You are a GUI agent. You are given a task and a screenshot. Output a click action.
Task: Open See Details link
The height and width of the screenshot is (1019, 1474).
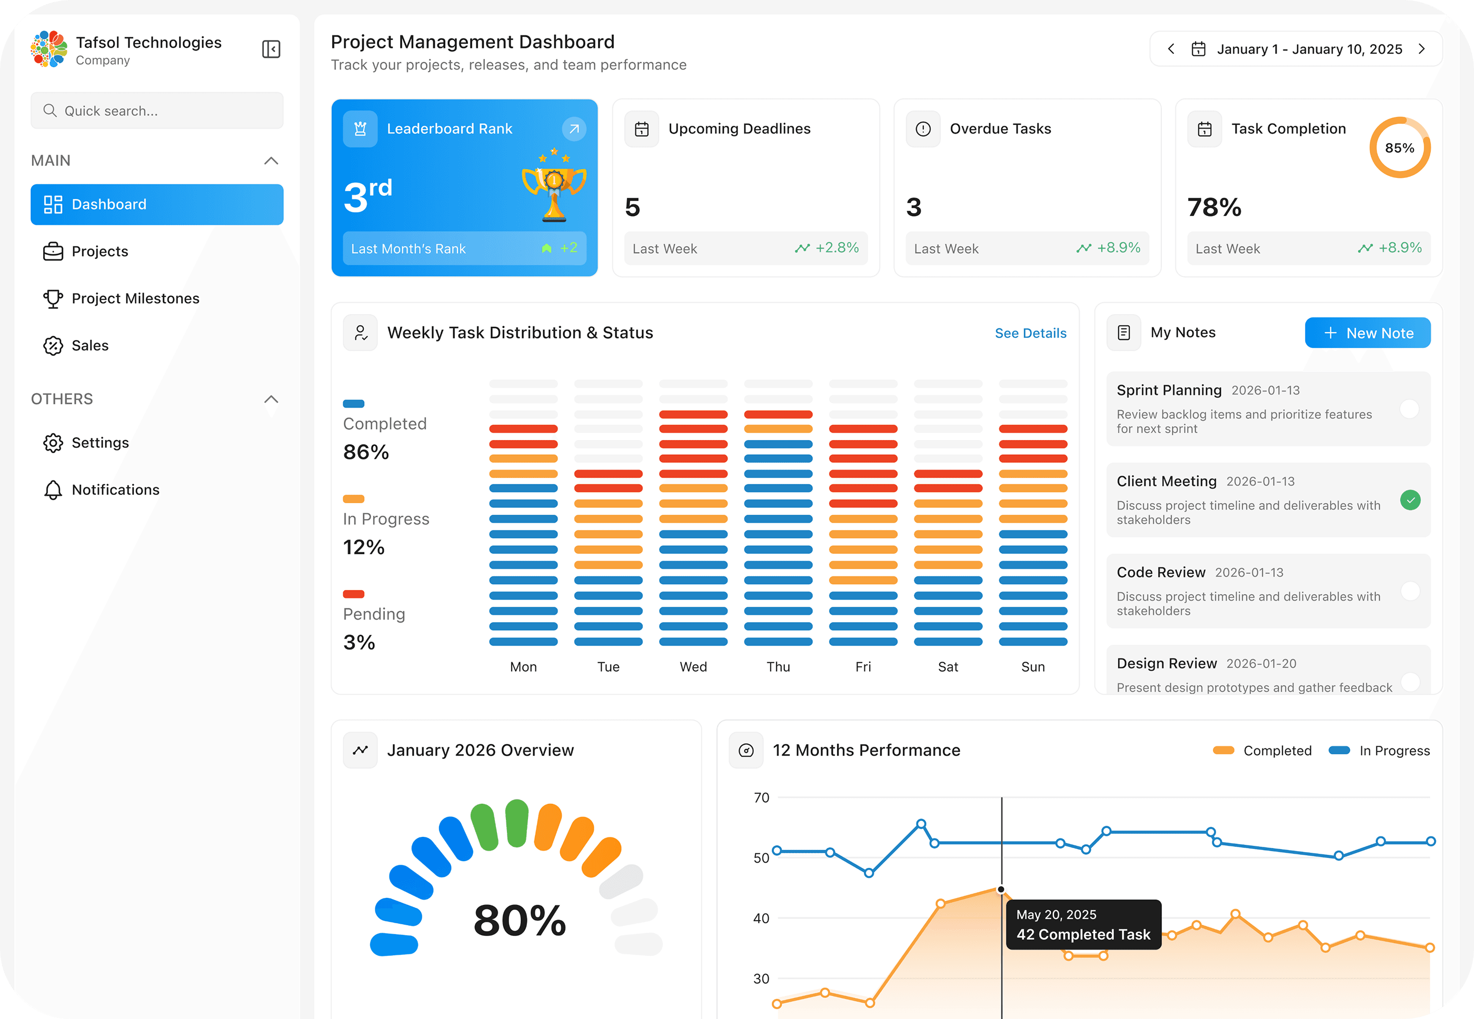tap(1030, 333)
